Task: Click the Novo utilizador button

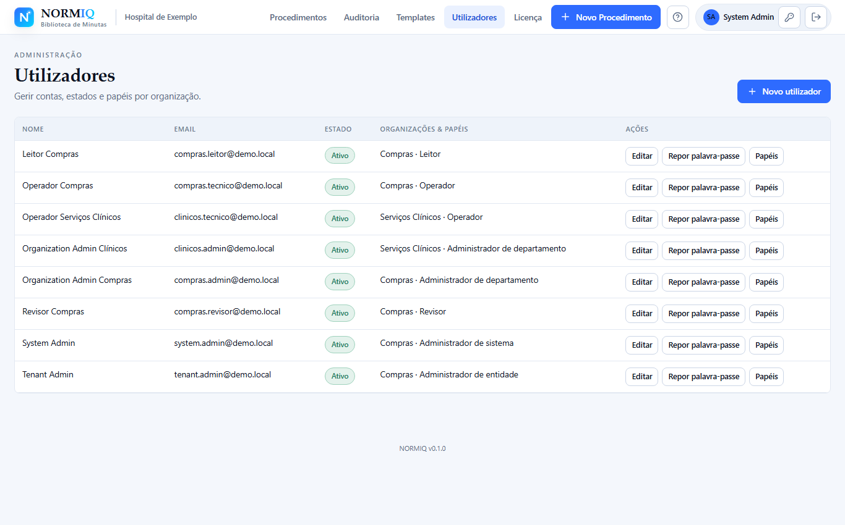Action: (x=784, y=91)
